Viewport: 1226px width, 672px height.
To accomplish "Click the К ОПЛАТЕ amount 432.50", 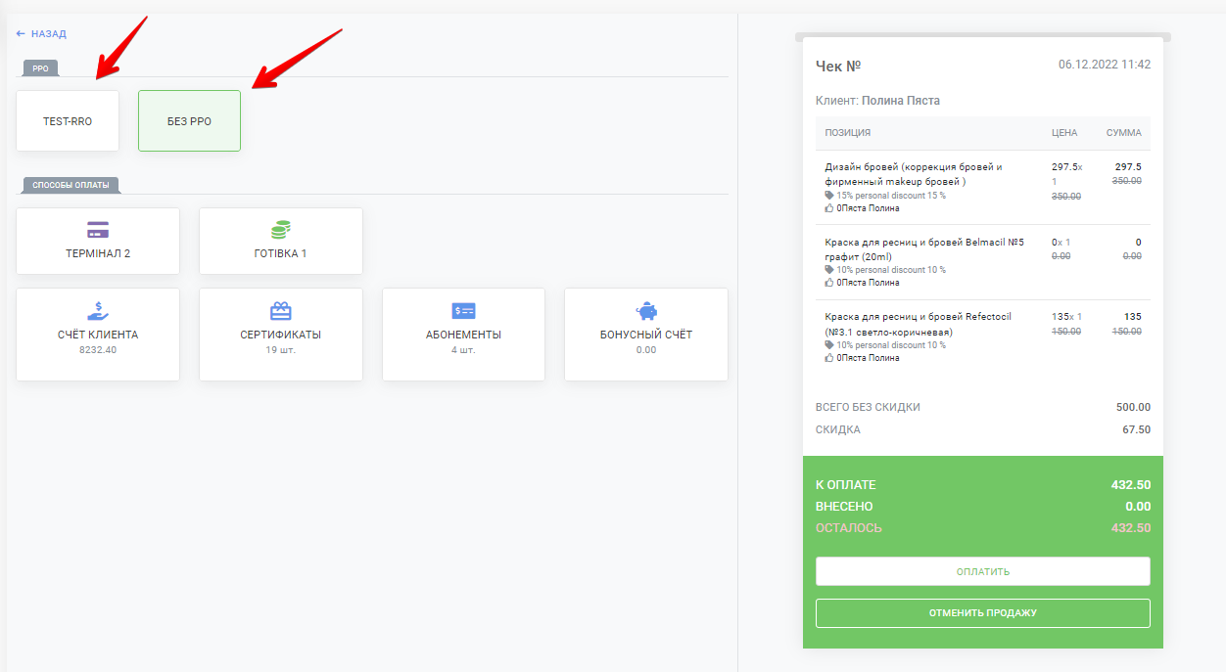I will coord(1131,485).
